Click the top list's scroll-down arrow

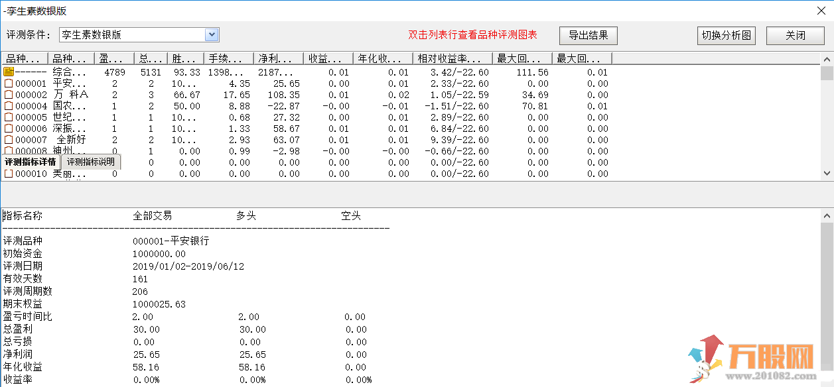tap(827, 173)
